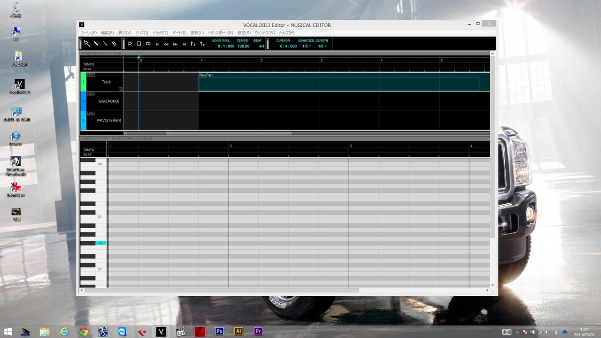
Task: Open Google Chrome from the taskbar
Action: click(x=84, y=331)
